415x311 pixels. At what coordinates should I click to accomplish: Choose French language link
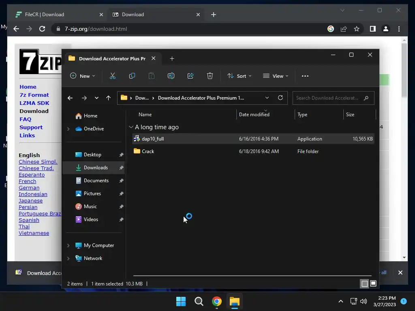click(x=27, y=181)
